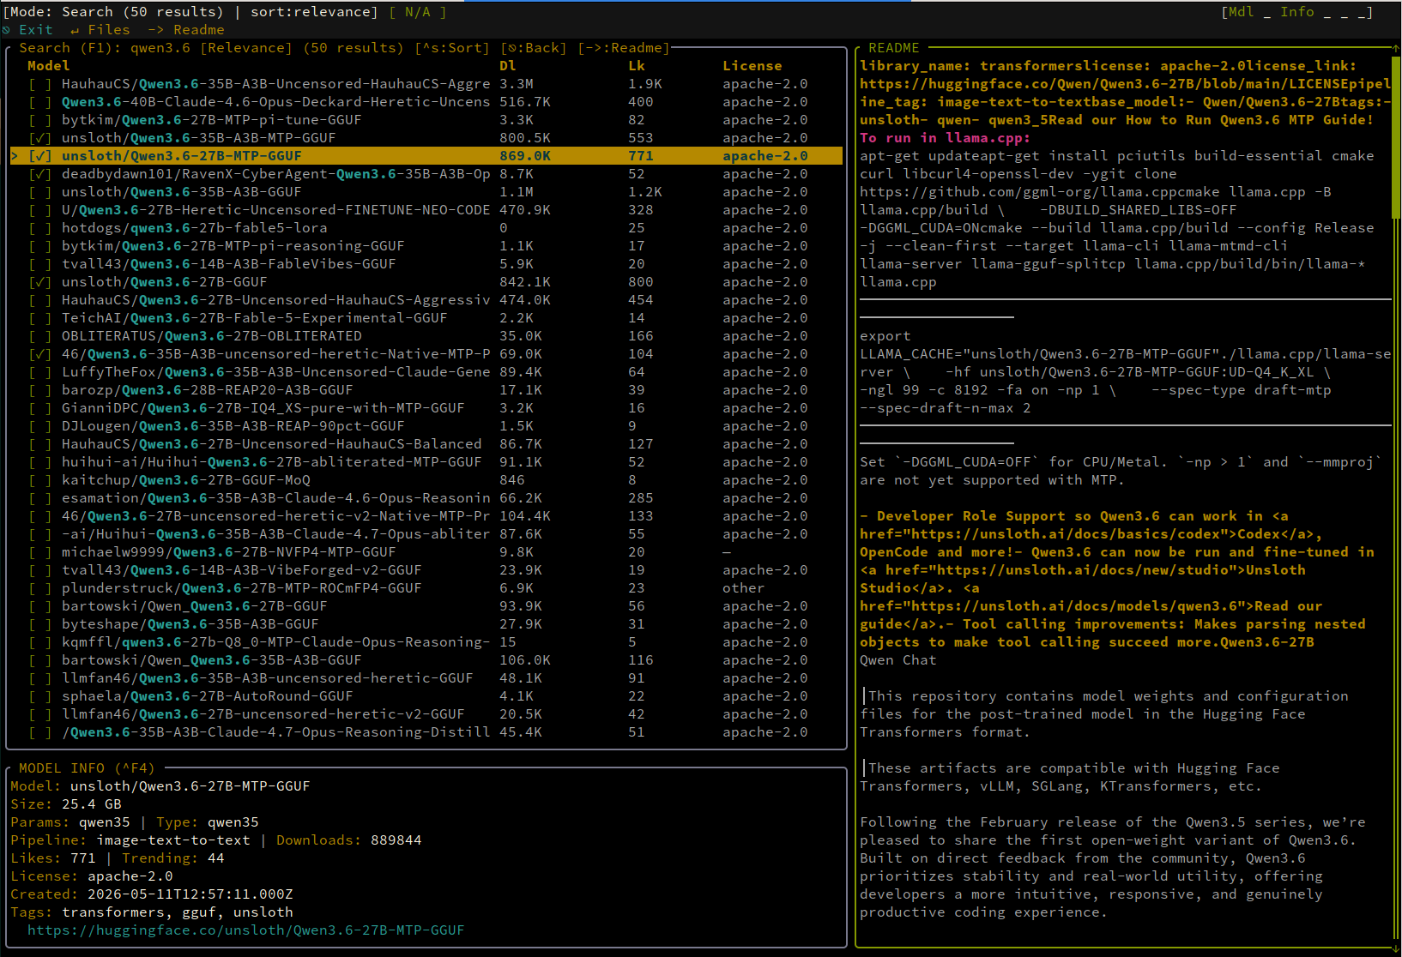
Task: Click the 'other' license cell
Action: tap(744, 588)
